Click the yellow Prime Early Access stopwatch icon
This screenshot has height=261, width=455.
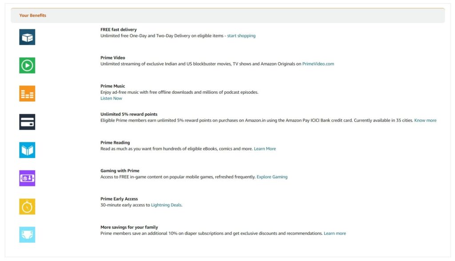click(x=27, y=206)
